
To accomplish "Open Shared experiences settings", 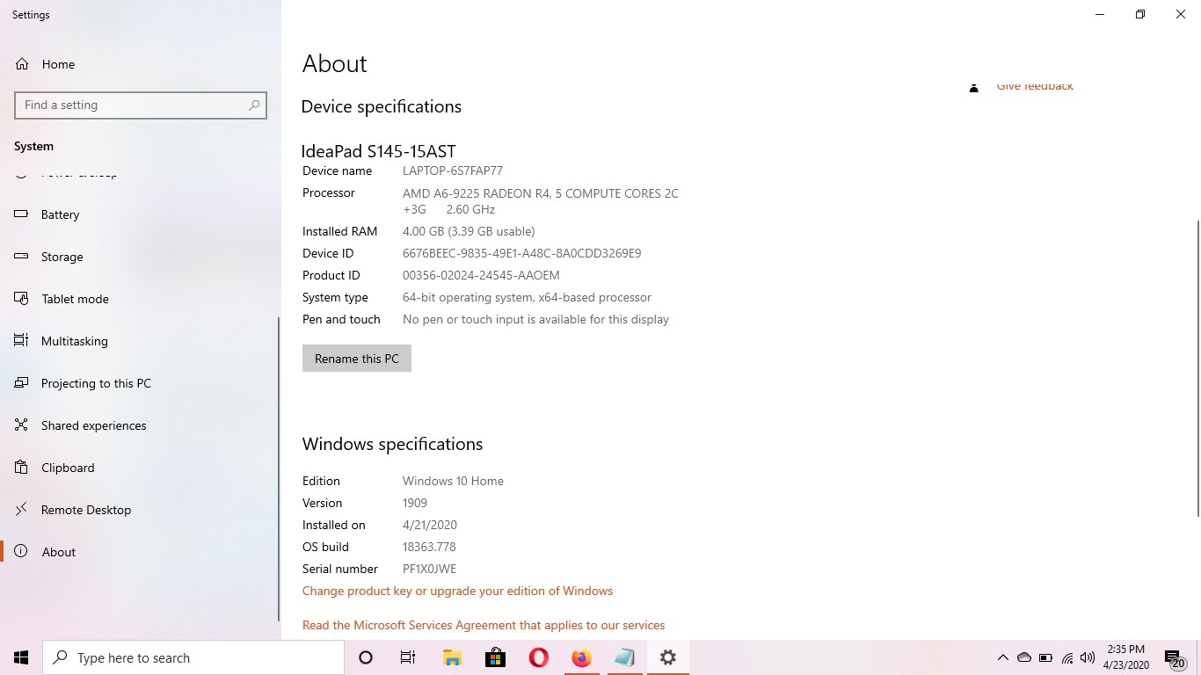I will (93, 425).
